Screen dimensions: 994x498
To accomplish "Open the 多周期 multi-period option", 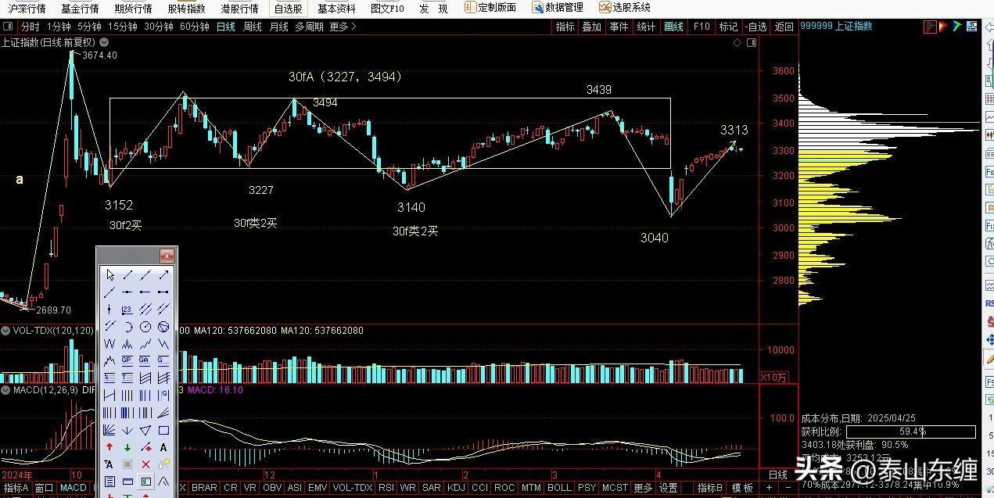I will [309, 27].
